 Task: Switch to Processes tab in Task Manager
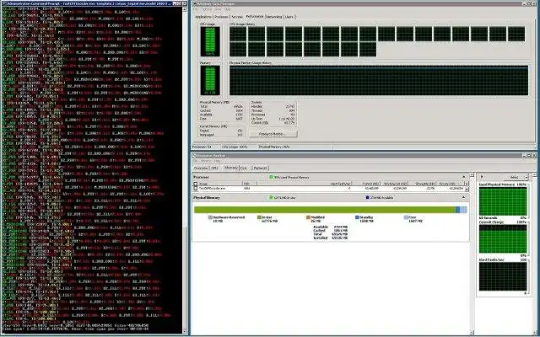click(x=221, y=17)
